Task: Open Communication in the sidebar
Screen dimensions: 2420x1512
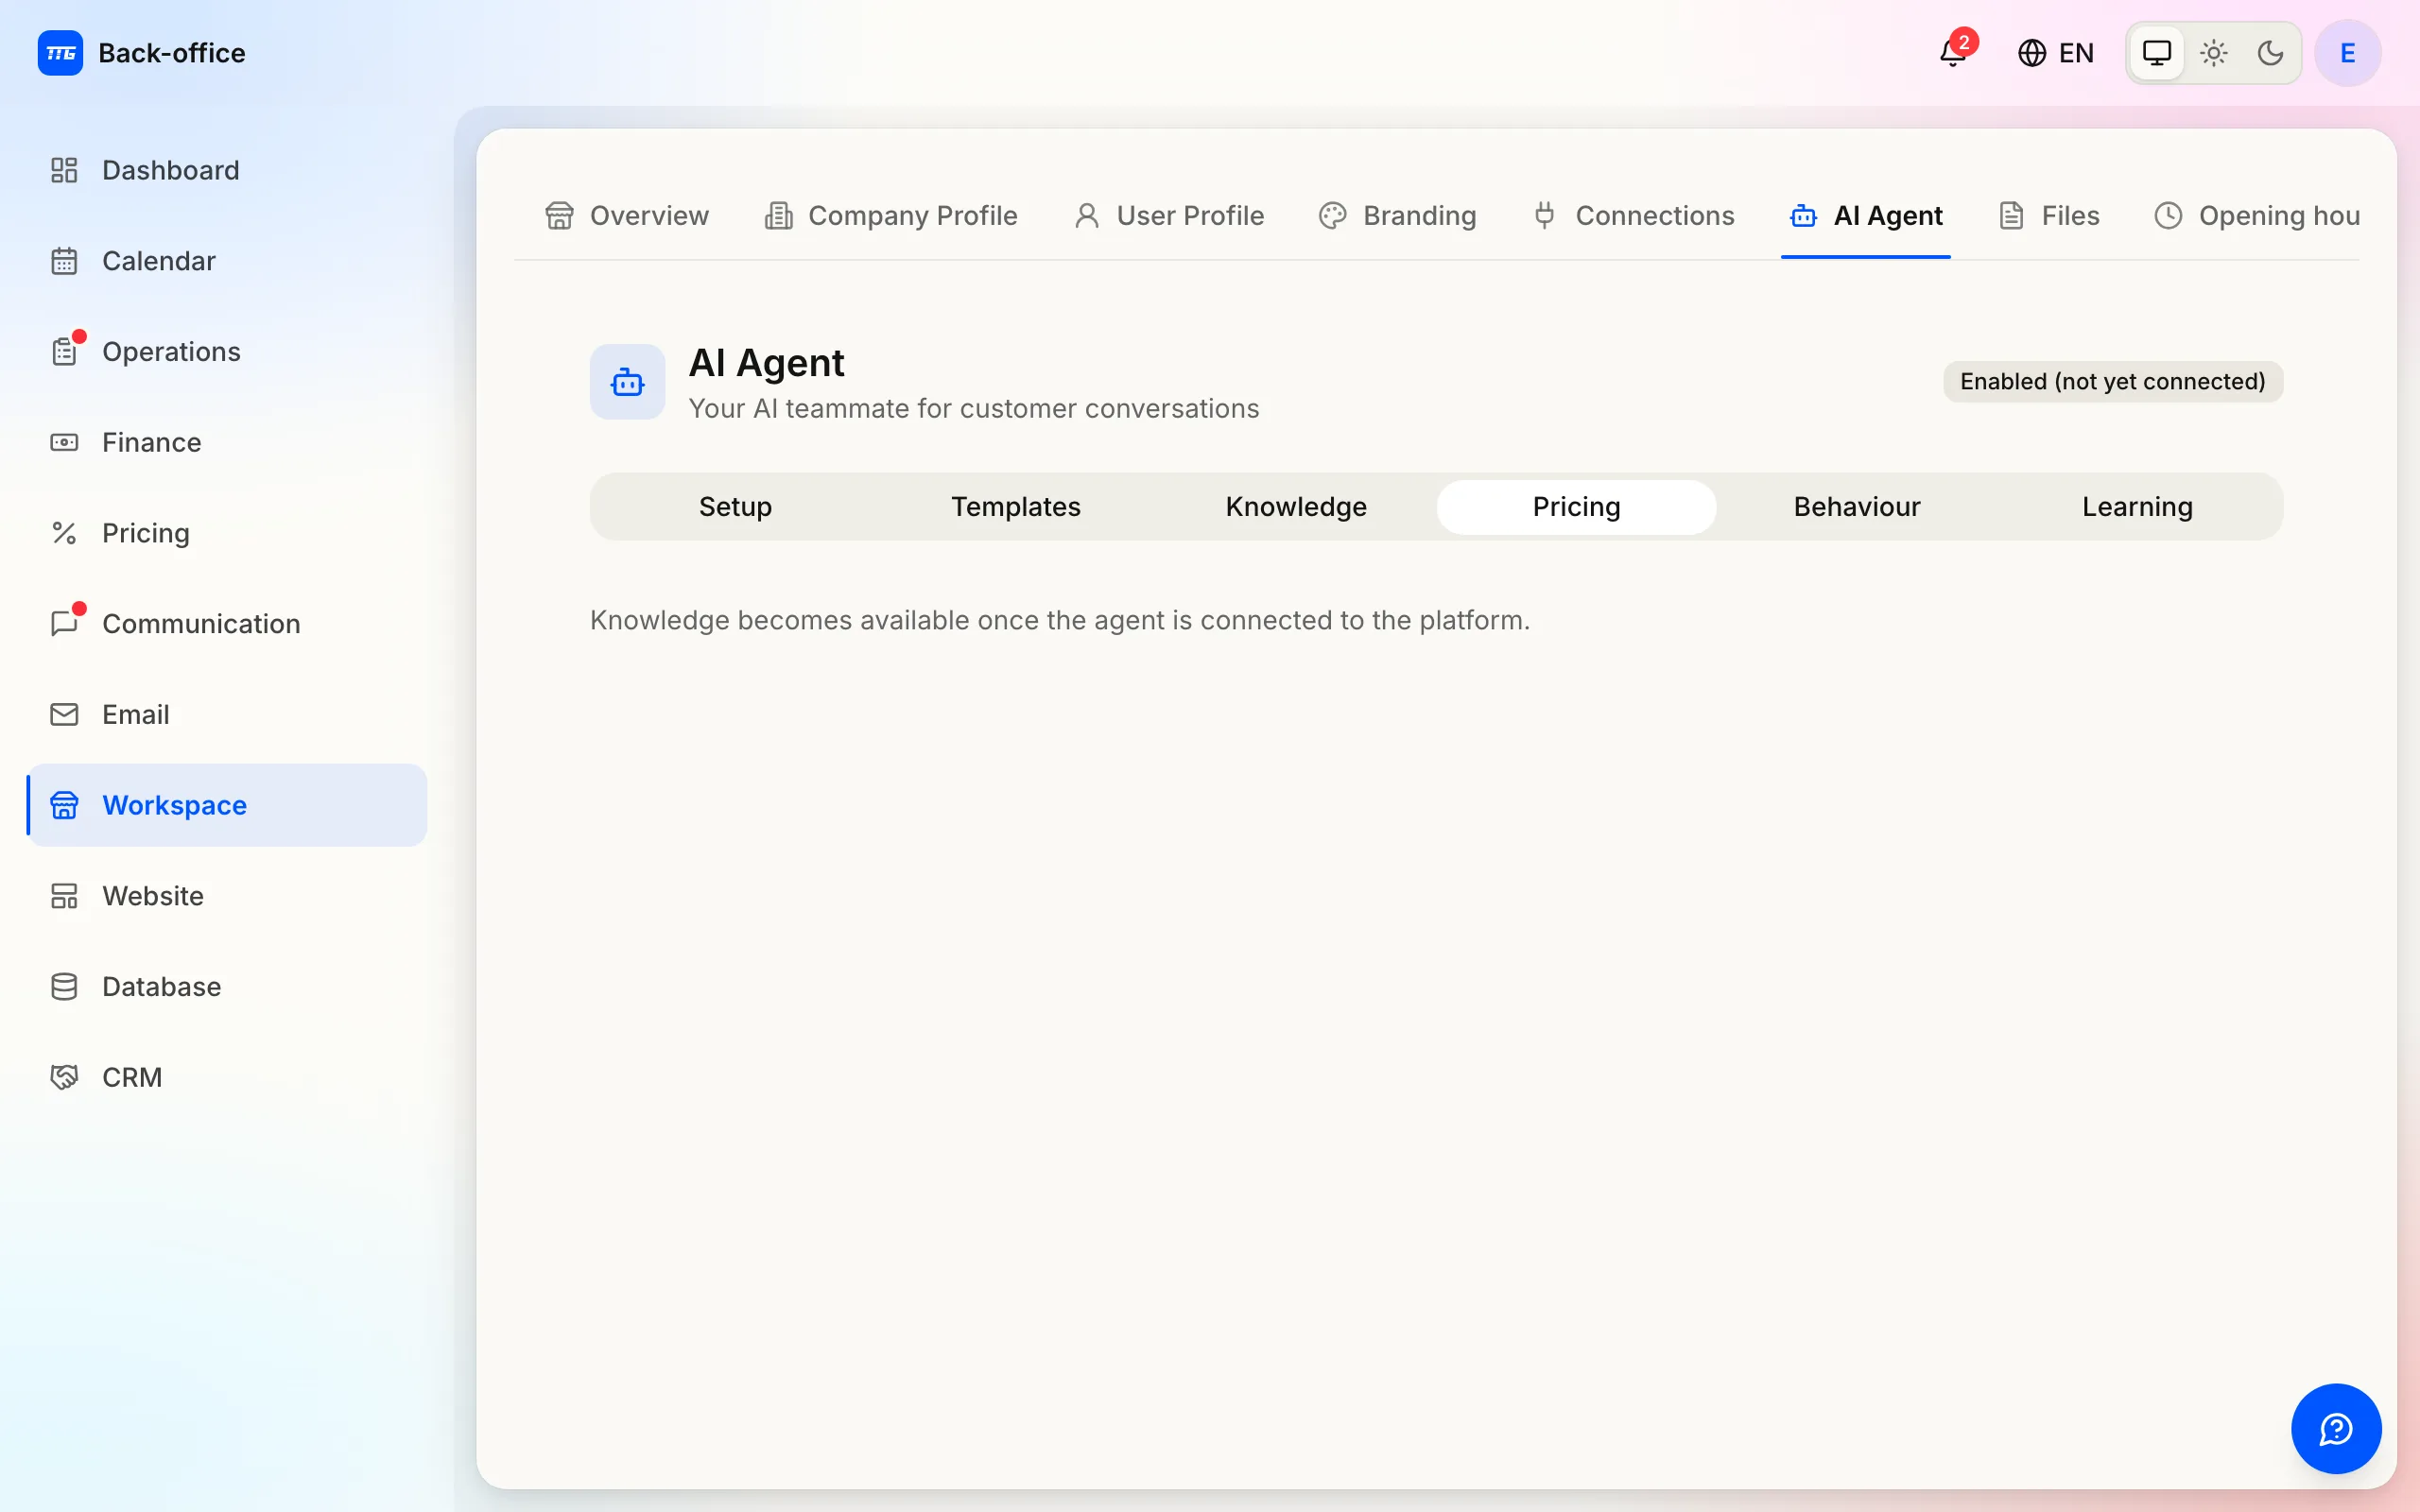Action: [228, 624]
